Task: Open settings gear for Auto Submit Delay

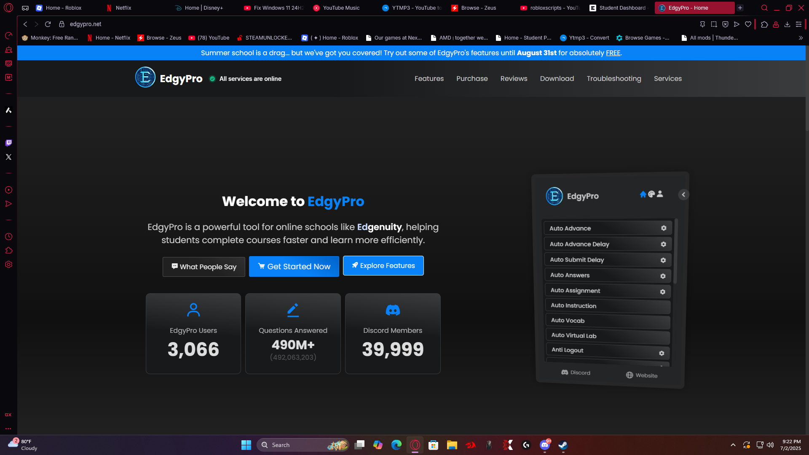Action: (x=663, y=260)
